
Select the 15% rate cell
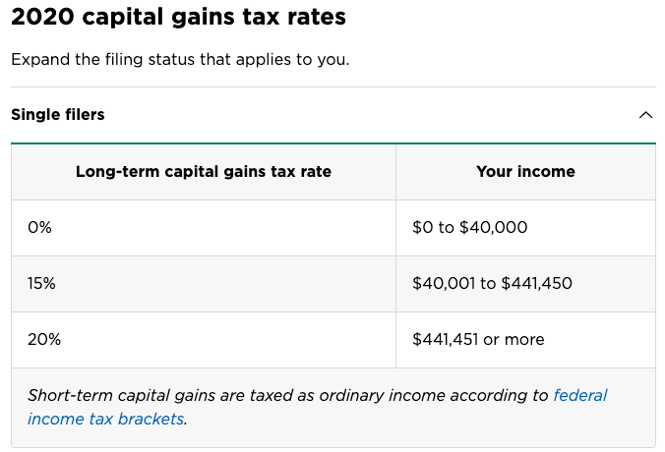click(204, 284)
